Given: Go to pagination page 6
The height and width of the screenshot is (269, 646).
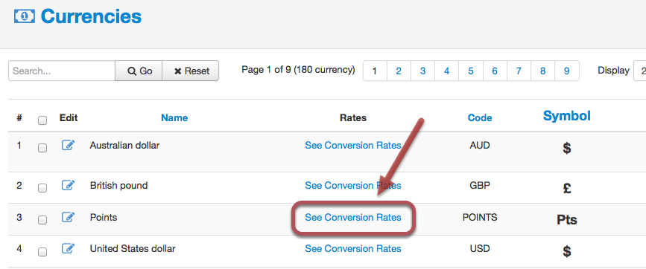Looking at the screenshot, I should (495, 71).
